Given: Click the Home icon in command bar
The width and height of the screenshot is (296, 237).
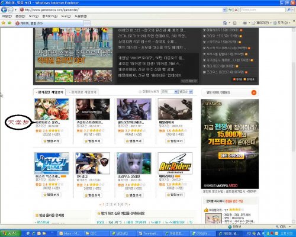Looking at the screenshot, I should [225, 23].
